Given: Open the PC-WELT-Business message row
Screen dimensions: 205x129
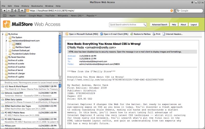Looking at the screenshot, I should coord(29,120).
